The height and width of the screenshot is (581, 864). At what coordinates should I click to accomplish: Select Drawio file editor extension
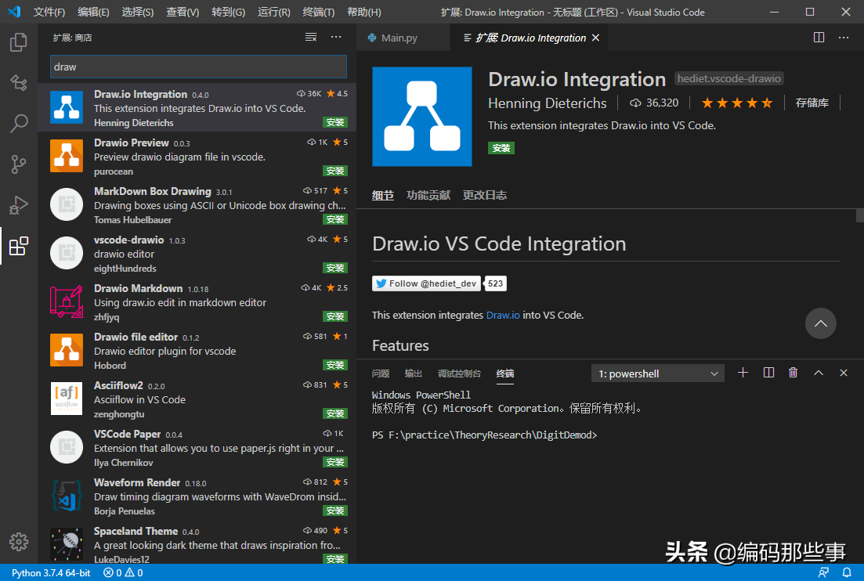(197, 350)
